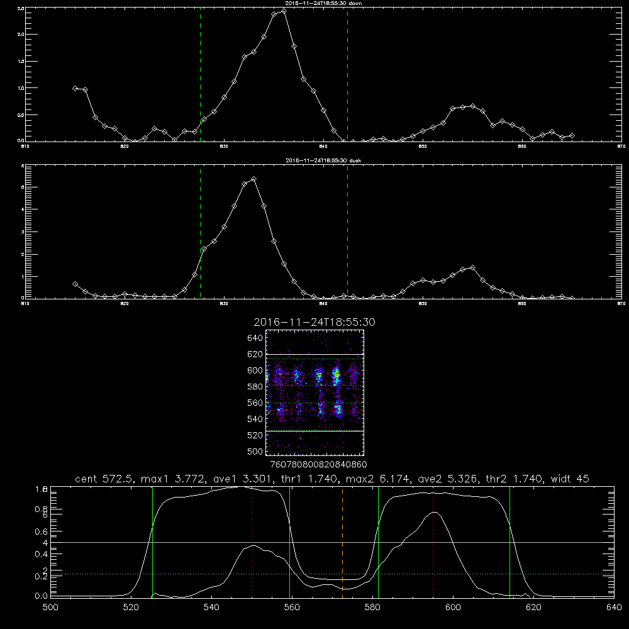629x629 pixels.
Task: Click the right green dashed line in the dawn plot
Action: 347,75
